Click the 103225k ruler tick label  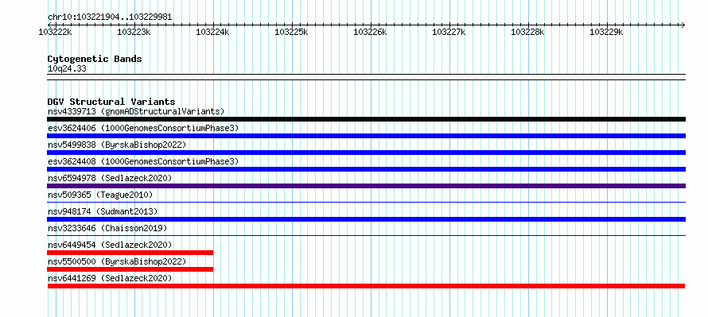point(292,32)
